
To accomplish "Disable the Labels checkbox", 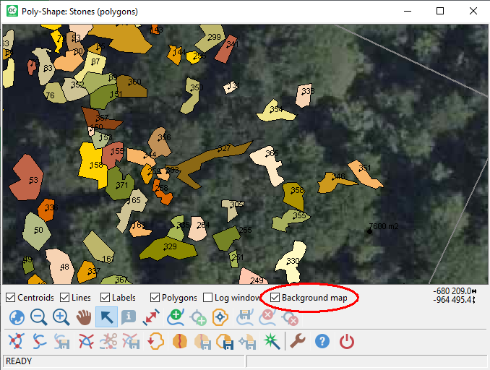I will 106,298.
